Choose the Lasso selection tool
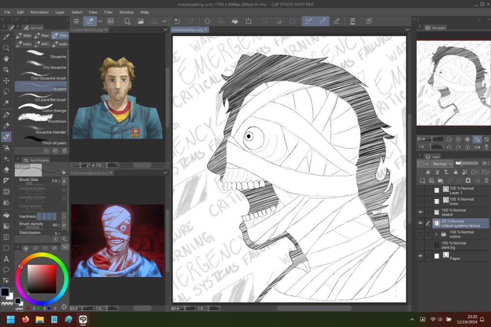 coord(6,92)
